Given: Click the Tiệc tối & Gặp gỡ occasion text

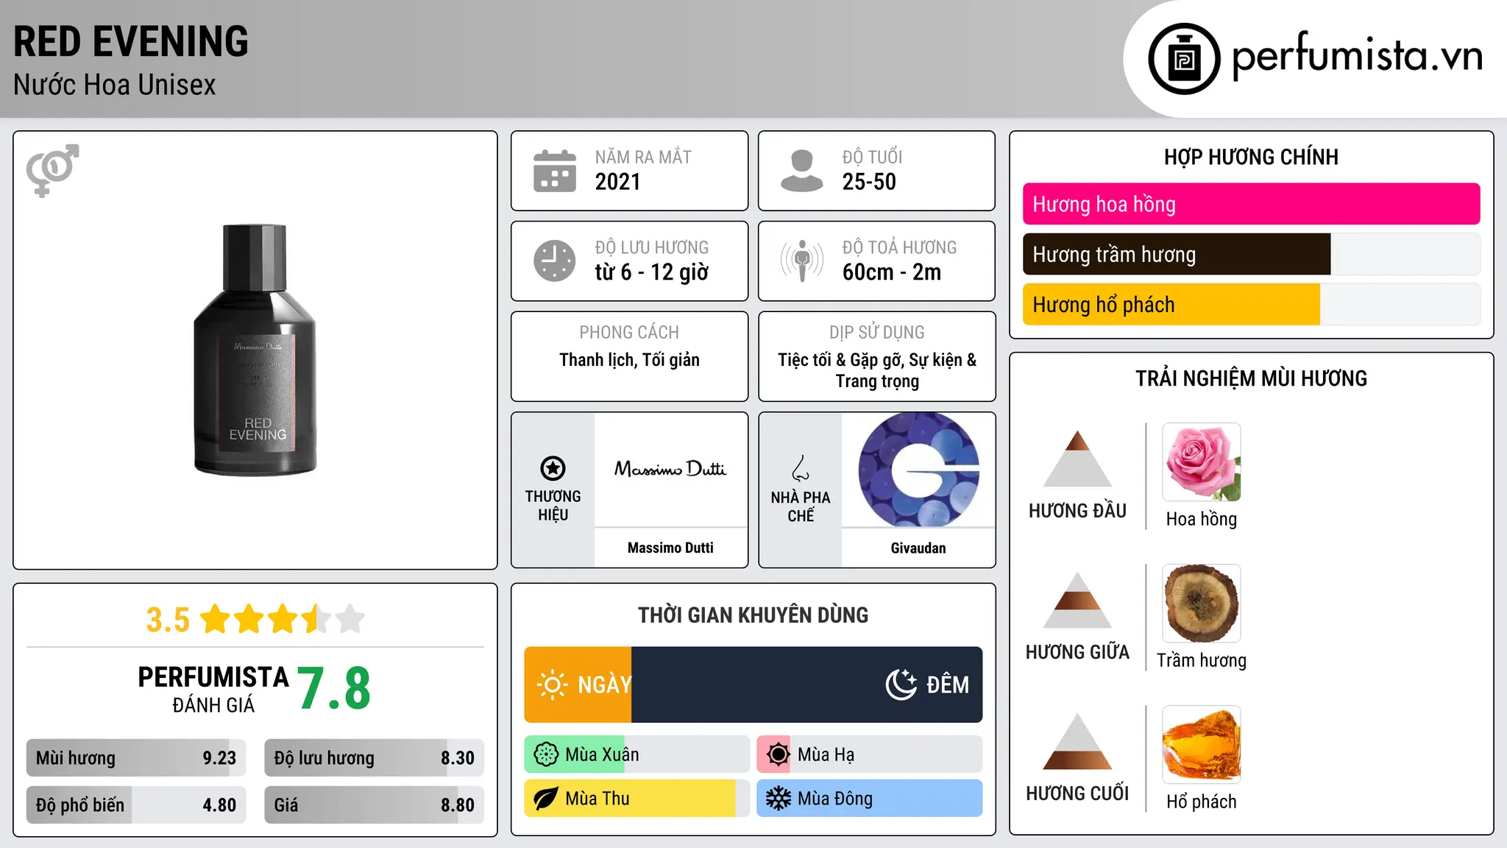Looking at the screenshot, I should point(877,370).
